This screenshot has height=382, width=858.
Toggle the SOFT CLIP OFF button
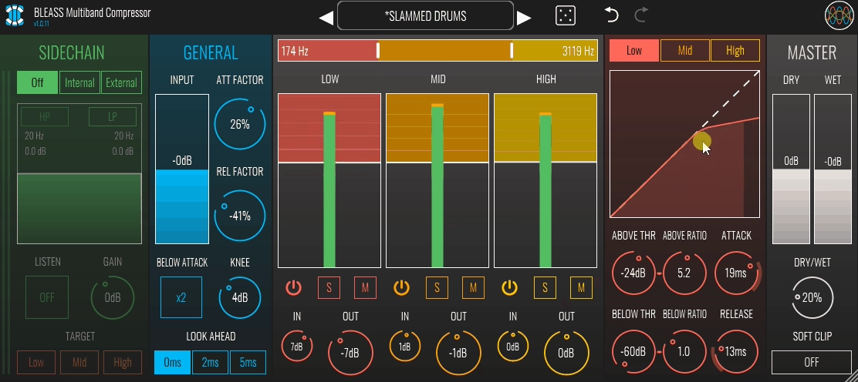click(x=812, y=362)
